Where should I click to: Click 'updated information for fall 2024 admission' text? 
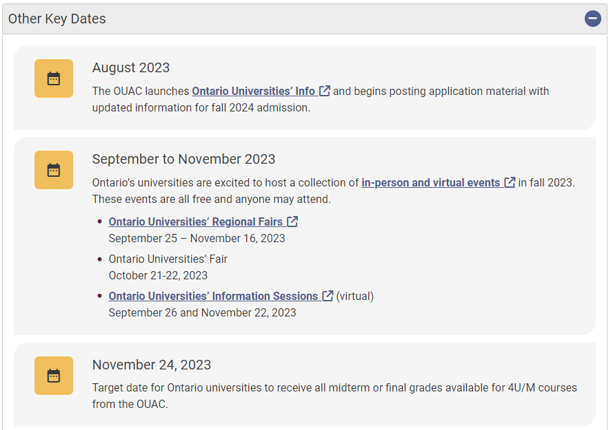click(201, 108)
